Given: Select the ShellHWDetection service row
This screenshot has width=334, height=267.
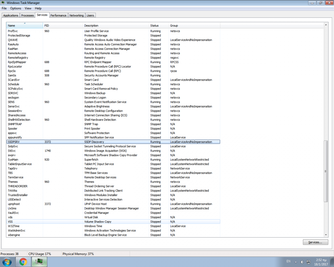Looking at the screenshot, I should click(x=113, y=120).
